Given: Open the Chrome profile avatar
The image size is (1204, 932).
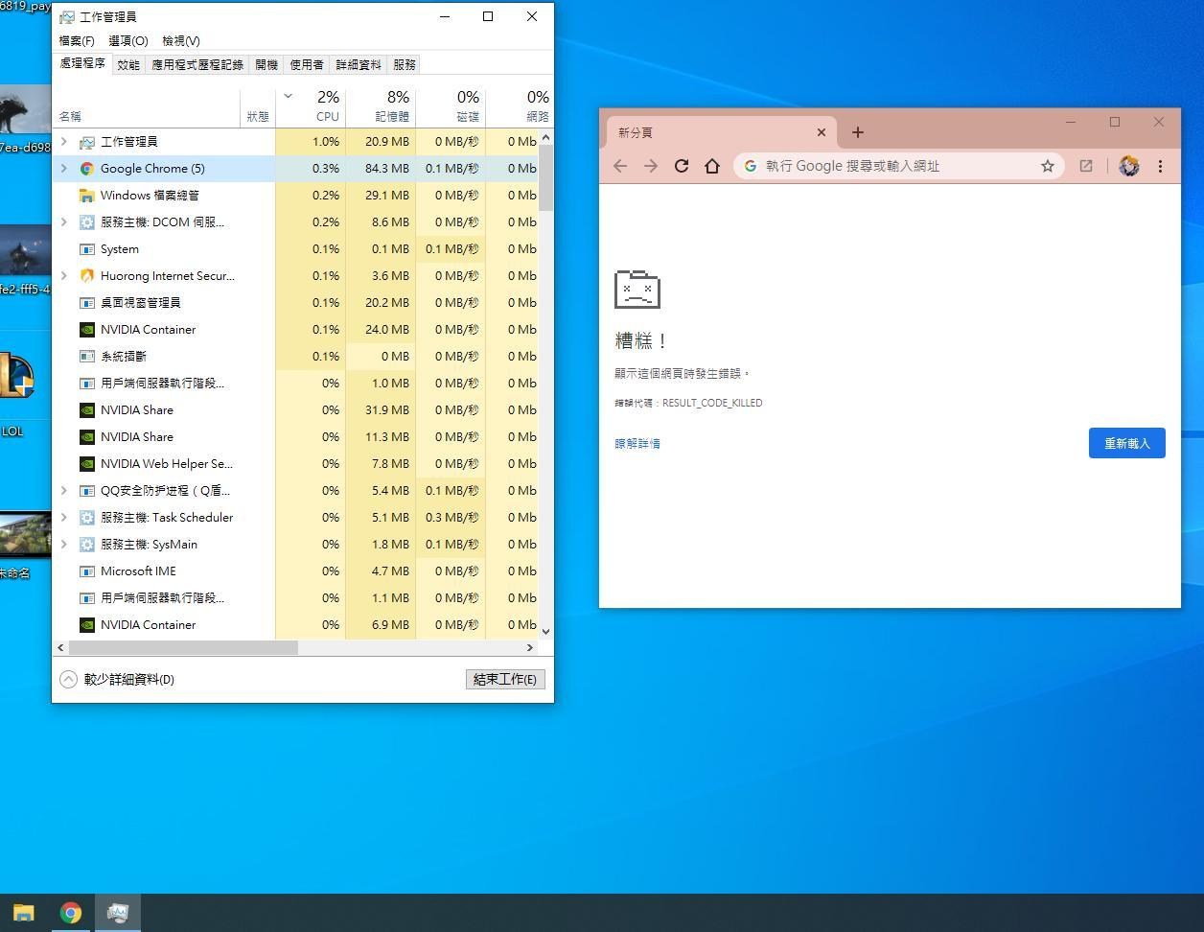Looking at the screenshot, I should 1128,165.
